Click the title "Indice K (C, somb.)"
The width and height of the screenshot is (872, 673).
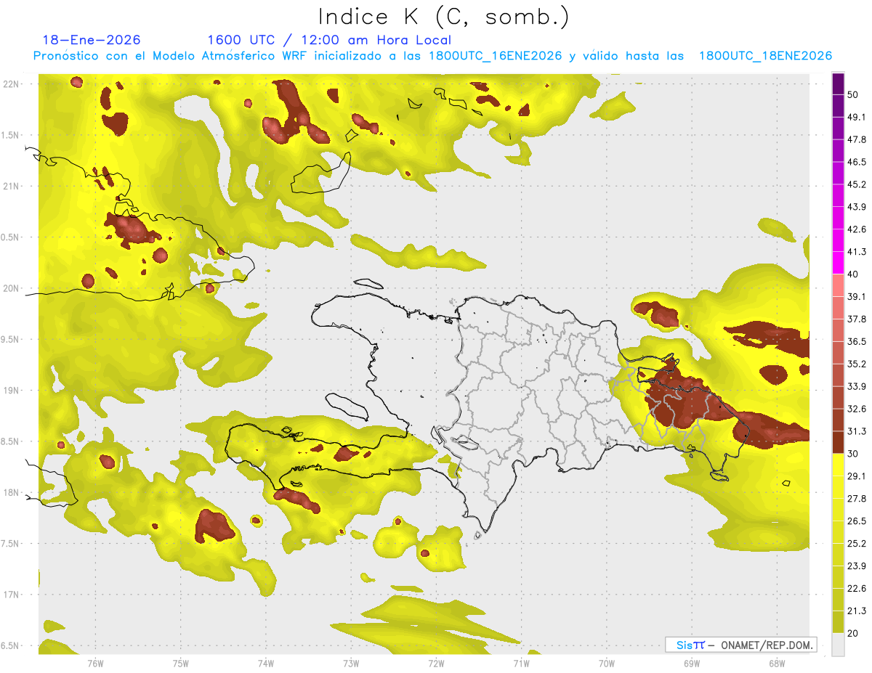tap(444, 17)
